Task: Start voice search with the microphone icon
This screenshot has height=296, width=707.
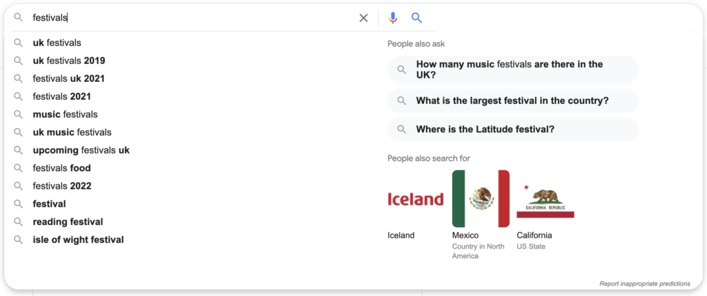Action: [x=393, y=18]
